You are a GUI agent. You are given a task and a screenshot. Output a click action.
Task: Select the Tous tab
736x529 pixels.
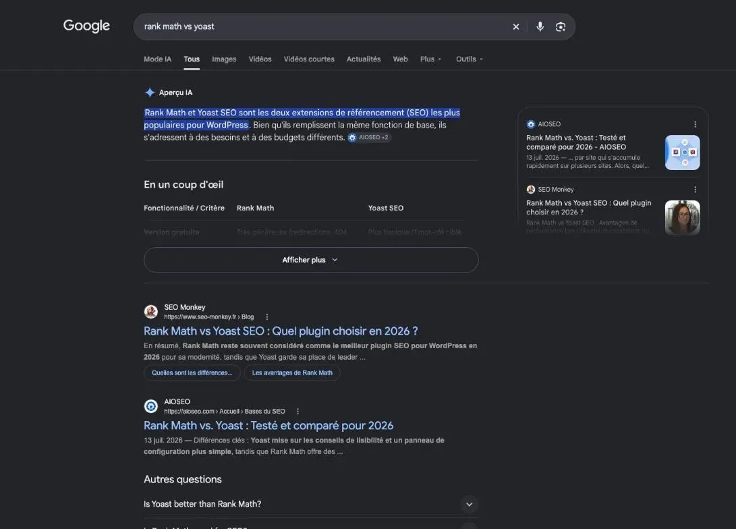click(x=192, y=59)
